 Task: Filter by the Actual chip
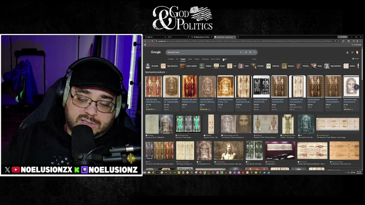coord(220,66)
